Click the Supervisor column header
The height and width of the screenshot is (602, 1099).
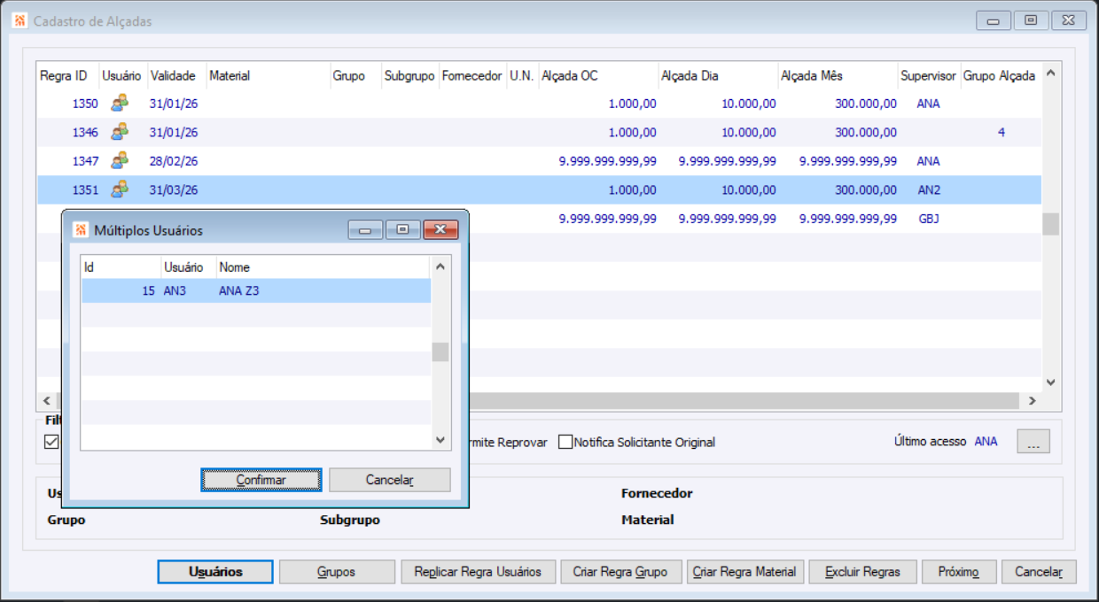[928, 76]
